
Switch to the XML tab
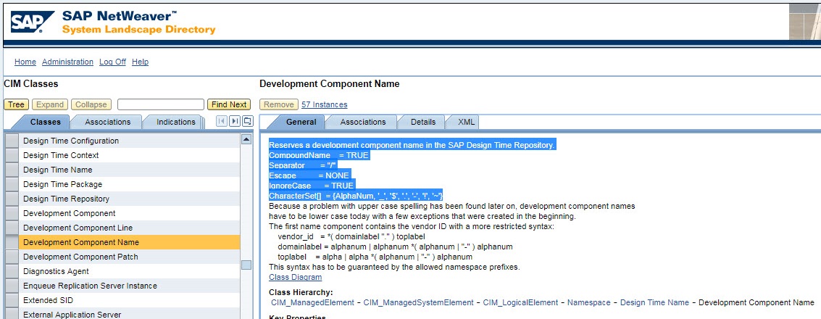tap(467, 122)
